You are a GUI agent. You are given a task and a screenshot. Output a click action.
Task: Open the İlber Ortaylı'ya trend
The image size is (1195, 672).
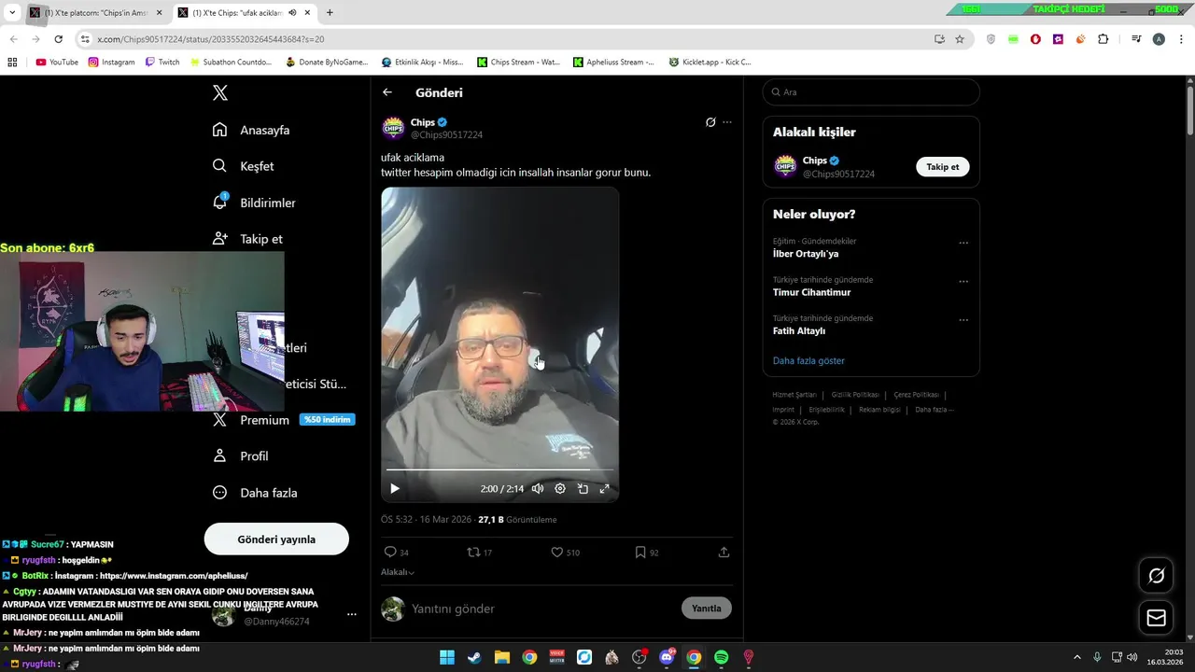(806, 254)
